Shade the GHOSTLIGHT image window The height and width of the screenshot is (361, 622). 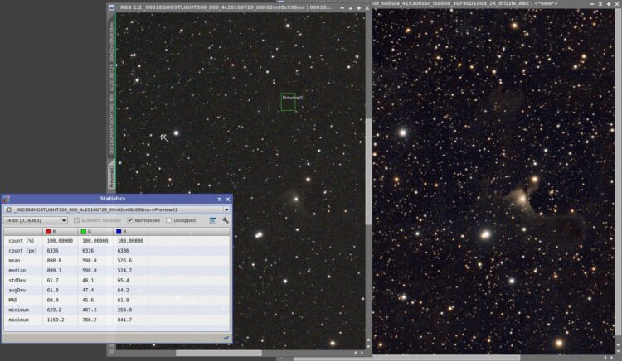tap(351, 8)
